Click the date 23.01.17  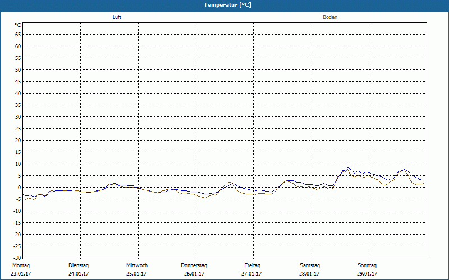click(x=21, y=274)
